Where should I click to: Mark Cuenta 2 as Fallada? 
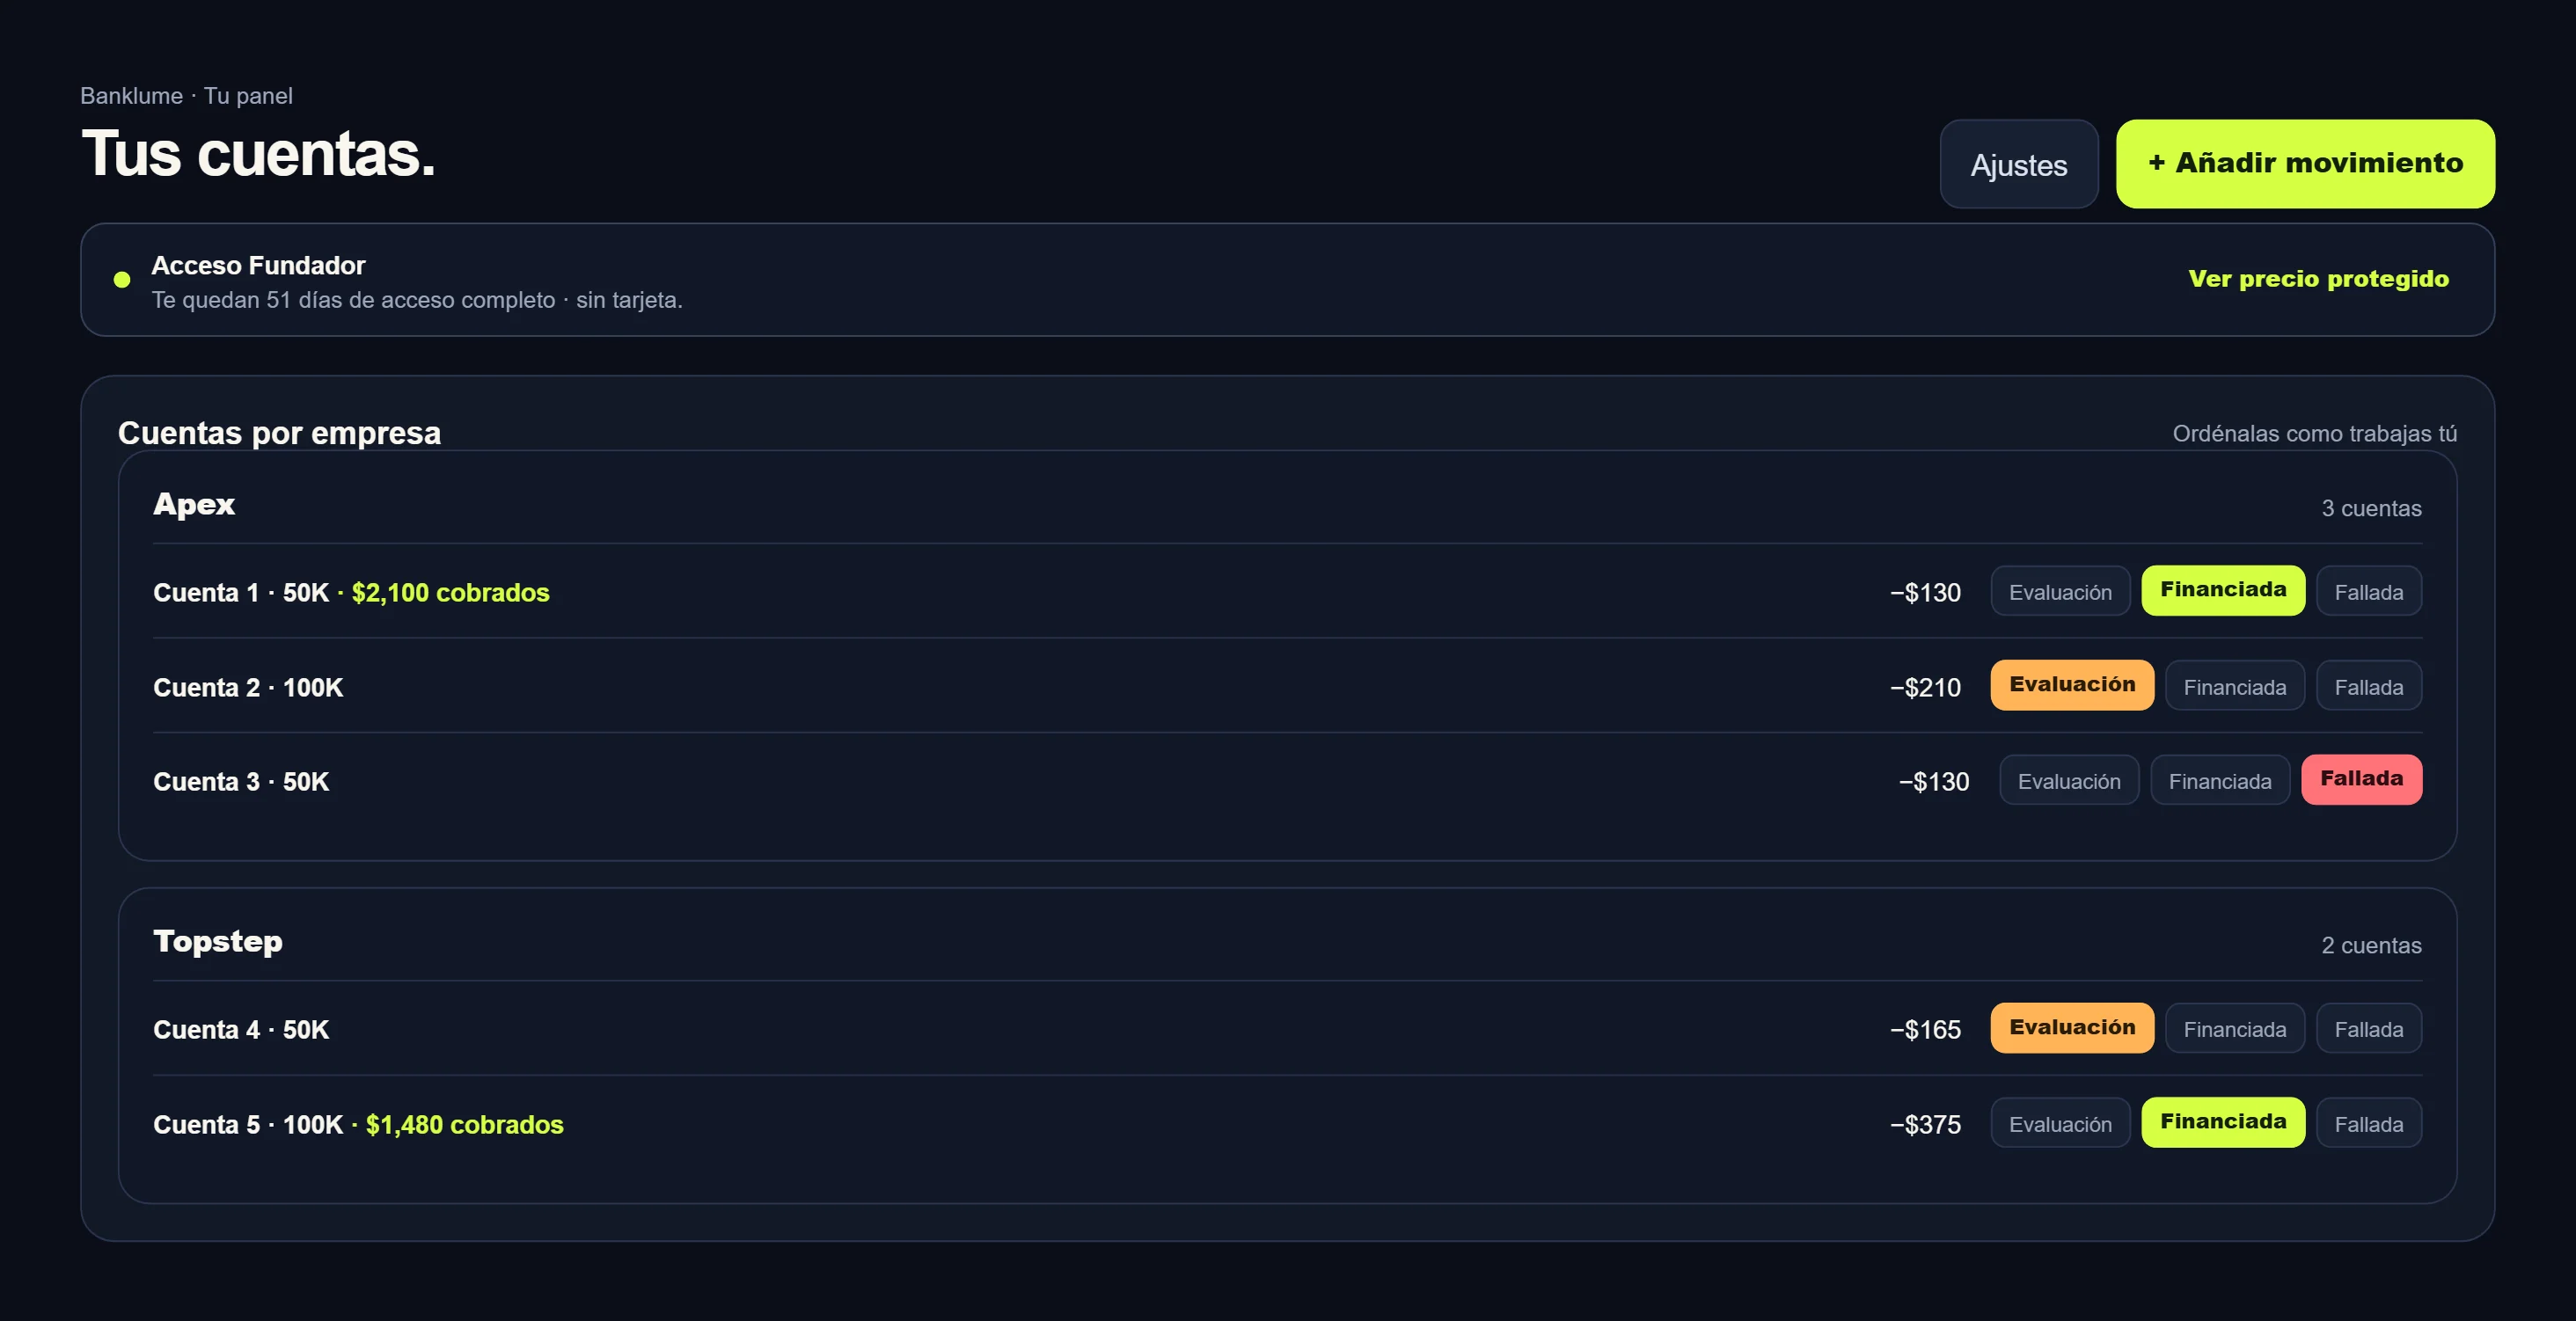(x=2368, y=685)
